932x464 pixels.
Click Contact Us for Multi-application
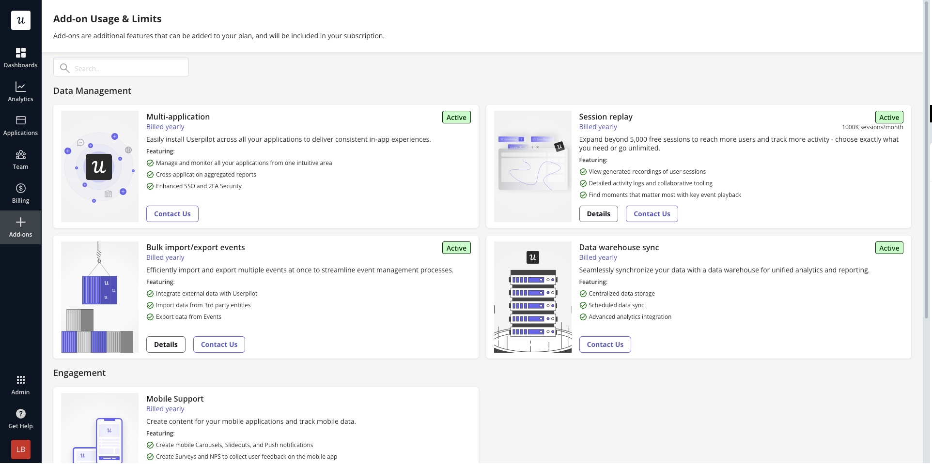[x=172, y=214]
